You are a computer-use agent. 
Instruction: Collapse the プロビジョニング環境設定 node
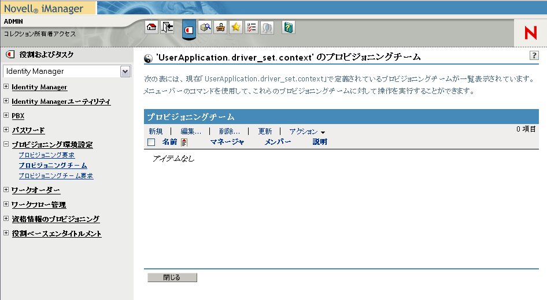click(x=6, y=144)
